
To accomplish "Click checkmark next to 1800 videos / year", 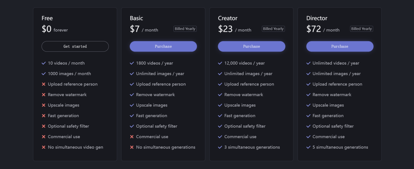I will point(132,63).
